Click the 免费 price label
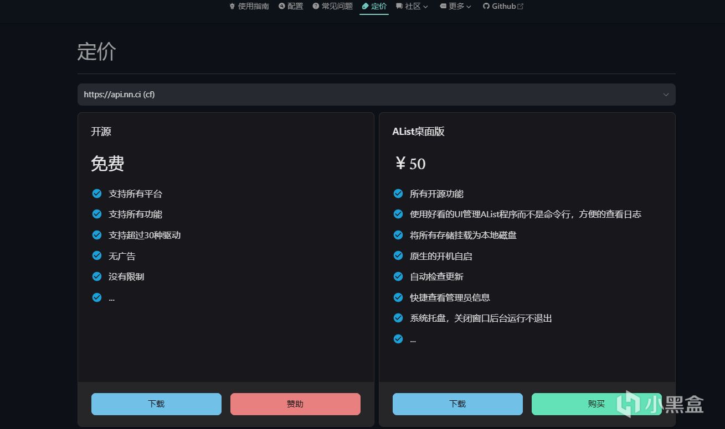This screenshot has height=429, width=725. (x=107, y=164)
